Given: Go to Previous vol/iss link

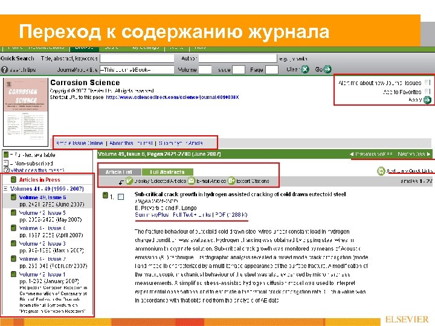Looking at the screenshot, I should [x=371, y=154].
